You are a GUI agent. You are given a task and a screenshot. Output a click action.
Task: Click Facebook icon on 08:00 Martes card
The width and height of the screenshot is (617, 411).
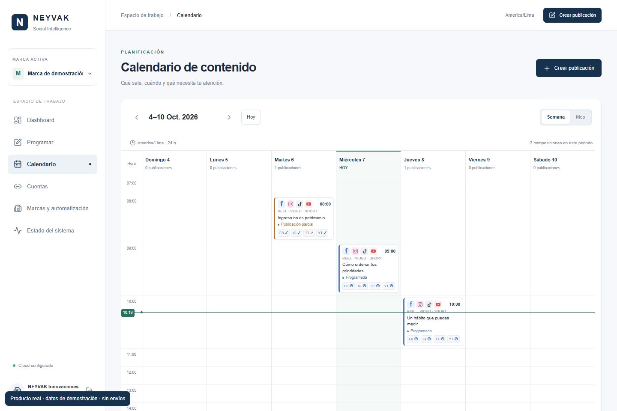tap(282, 204)
